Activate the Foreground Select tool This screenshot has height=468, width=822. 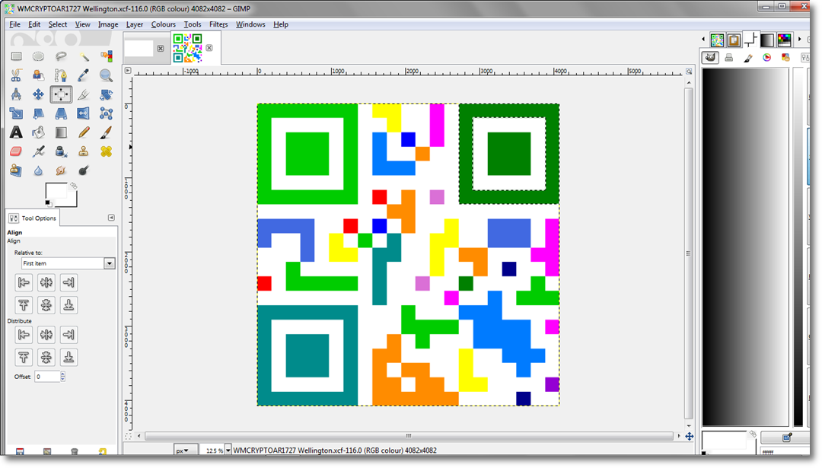coord(38,75)
